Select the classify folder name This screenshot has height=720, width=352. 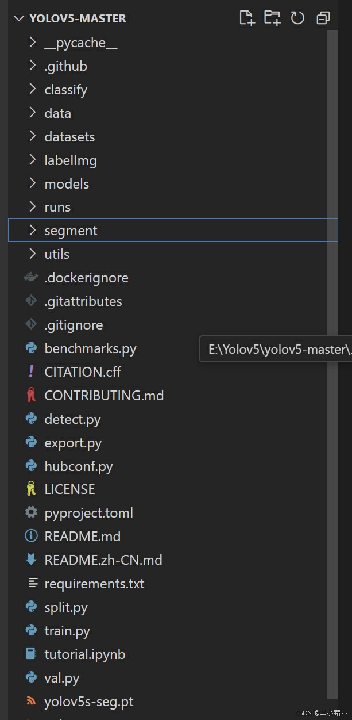(x=66, y=90)
